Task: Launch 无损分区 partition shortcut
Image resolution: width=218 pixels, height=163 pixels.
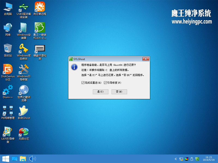Action: [x=24, y=134]
